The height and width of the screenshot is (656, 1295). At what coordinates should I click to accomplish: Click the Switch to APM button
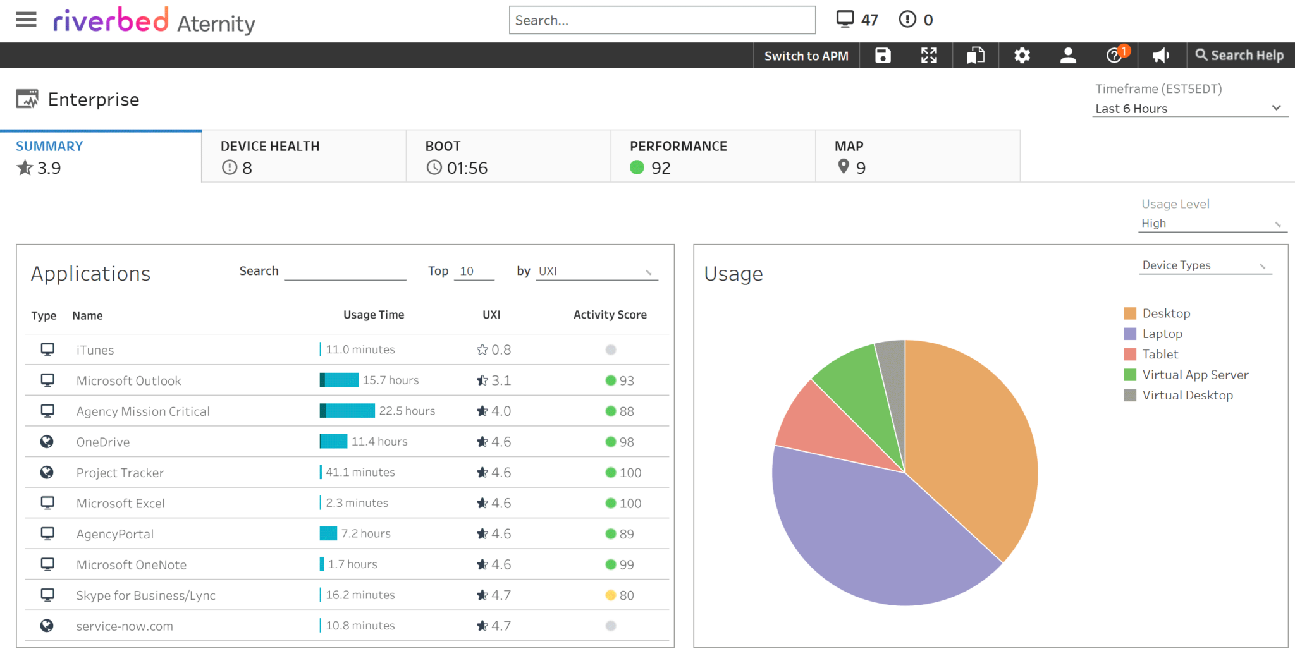pyautogui.click(x=806, y=55)
